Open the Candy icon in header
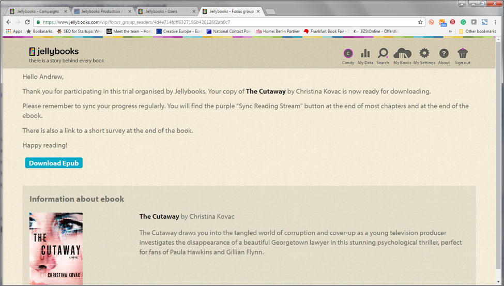The width and height of the screenshot is (504, 286). [x=348, y=54]
